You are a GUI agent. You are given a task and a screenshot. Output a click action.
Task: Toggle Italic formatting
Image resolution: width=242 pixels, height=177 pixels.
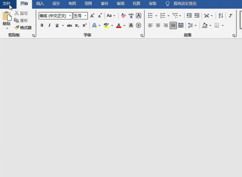click(49, 26)
